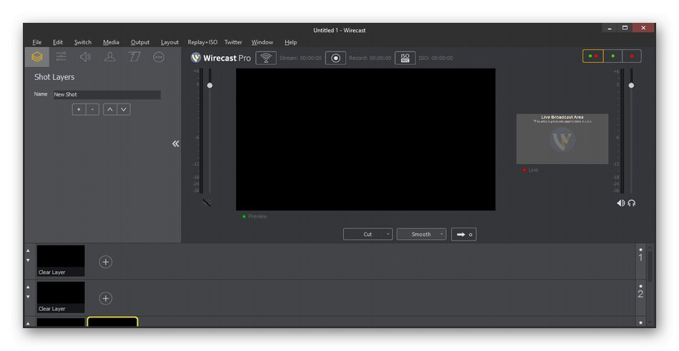
Task: Open the Edit menu
Action: click(58, 42)
